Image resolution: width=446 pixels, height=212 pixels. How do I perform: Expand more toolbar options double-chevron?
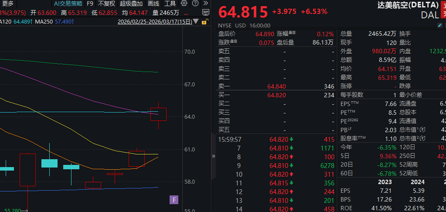pos(206,3)
